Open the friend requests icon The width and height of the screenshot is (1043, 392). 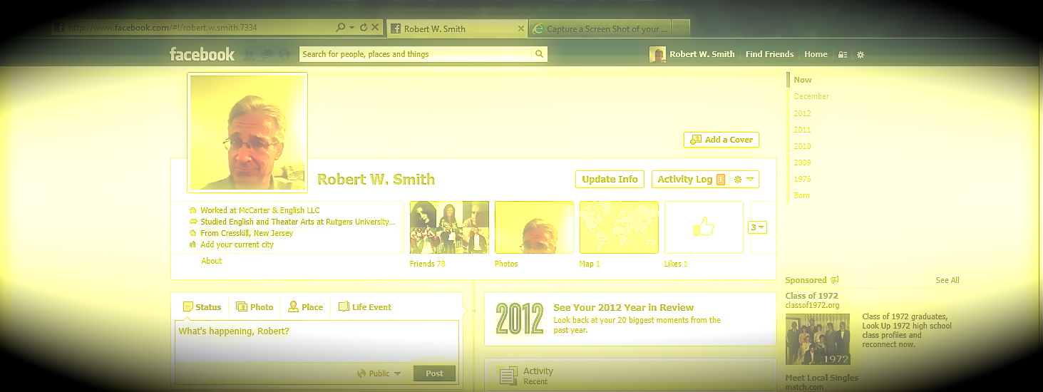click(x=249, y=54)
